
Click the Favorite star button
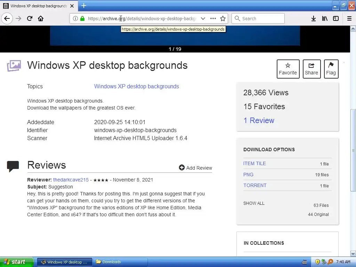pos(288,69)
